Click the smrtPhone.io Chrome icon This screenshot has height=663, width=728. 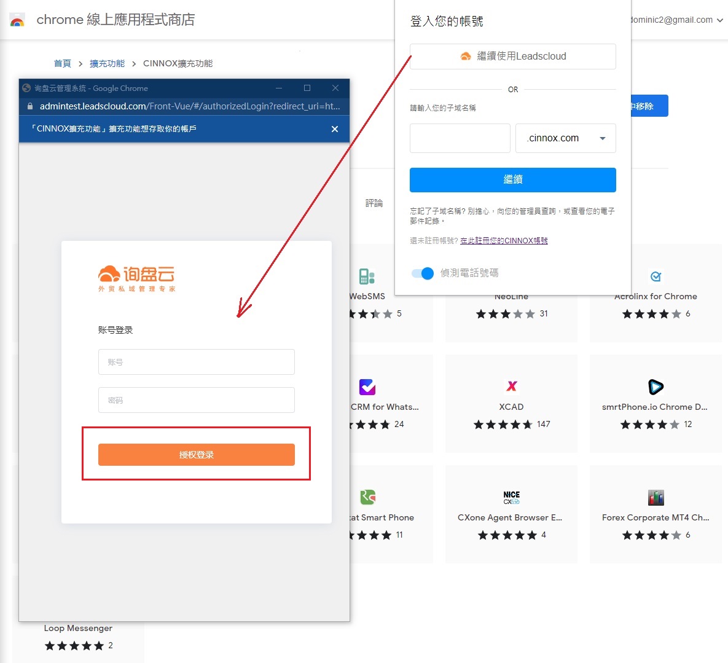(x=656, y=386)
